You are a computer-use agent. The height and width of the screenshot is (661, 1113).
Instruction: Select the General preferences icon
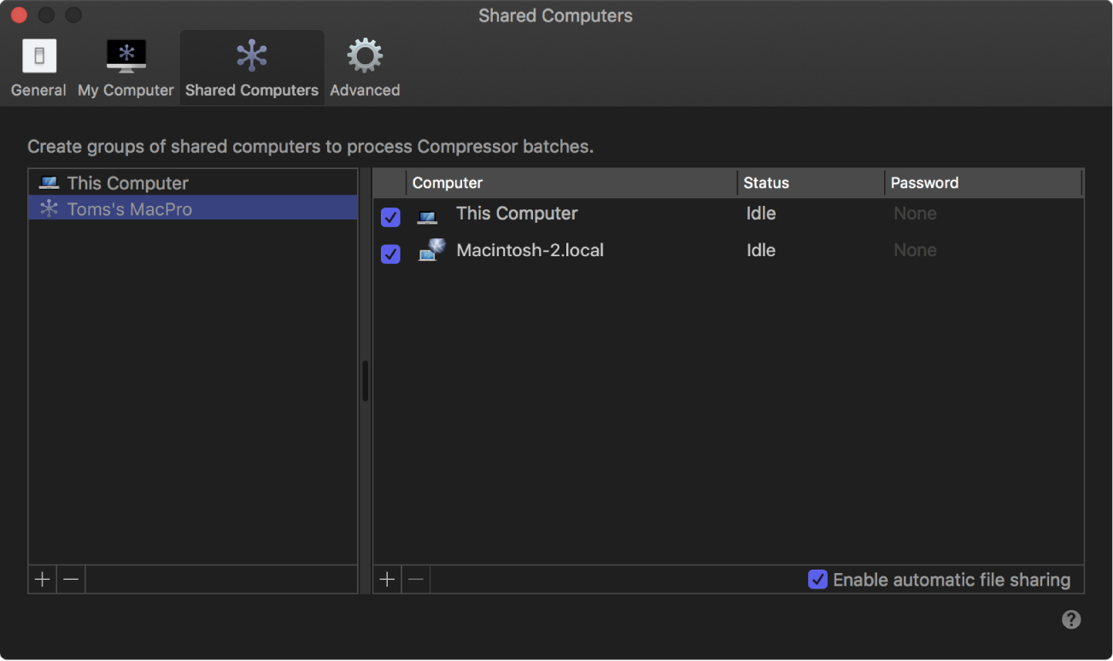(38, 56)
